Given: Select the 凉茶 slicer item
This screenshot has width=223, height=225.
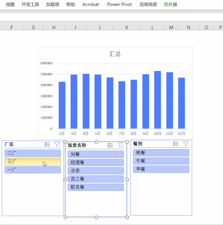Looking at the screenshot, I should 96,170.
